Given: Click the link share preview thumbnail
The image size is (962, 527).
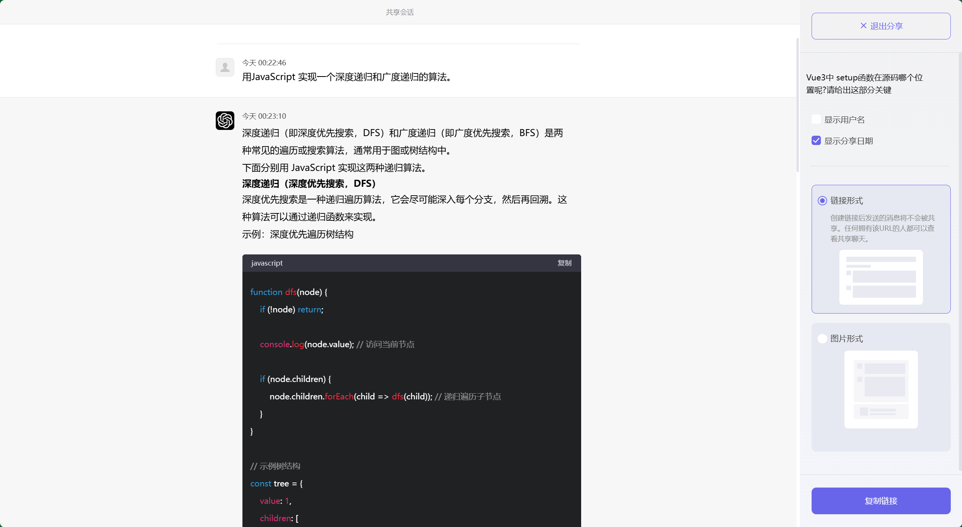Looking at the screenshot, I should click(x=881, y=277).
